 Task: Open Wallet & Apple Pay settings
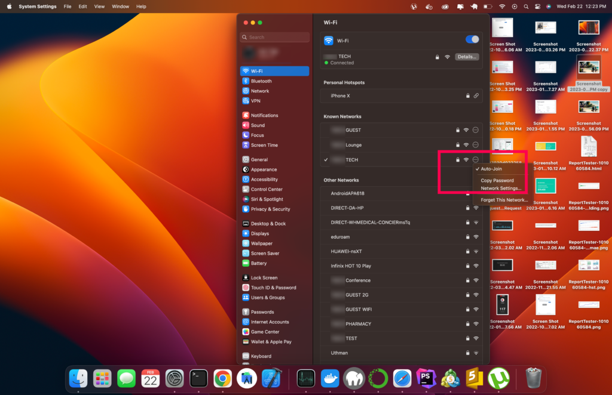pos(275,342)
